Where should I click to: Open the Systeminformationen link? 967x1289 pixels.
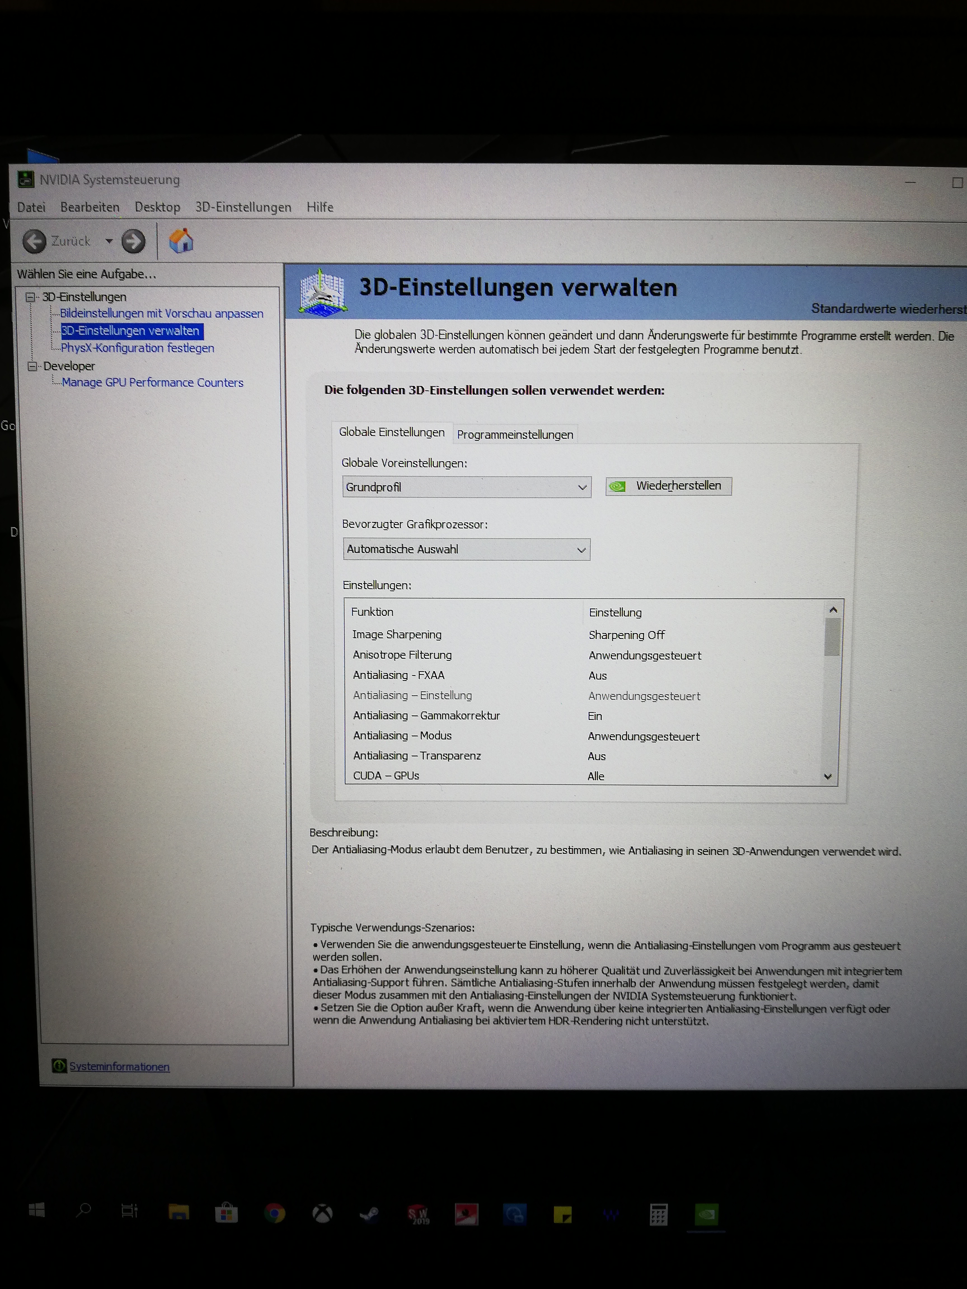(x=119, y=1066)
